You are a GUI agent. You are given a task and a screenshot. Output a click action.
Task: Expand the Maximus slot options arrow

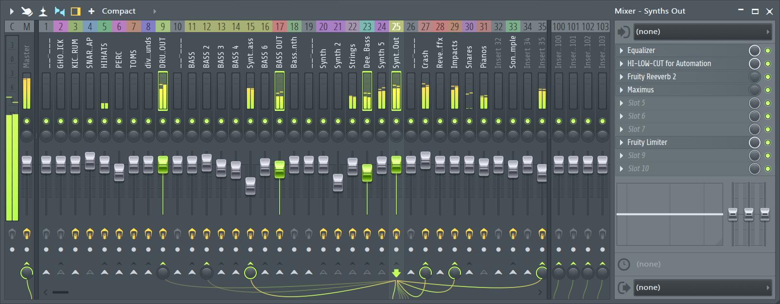tap(621, 90)
